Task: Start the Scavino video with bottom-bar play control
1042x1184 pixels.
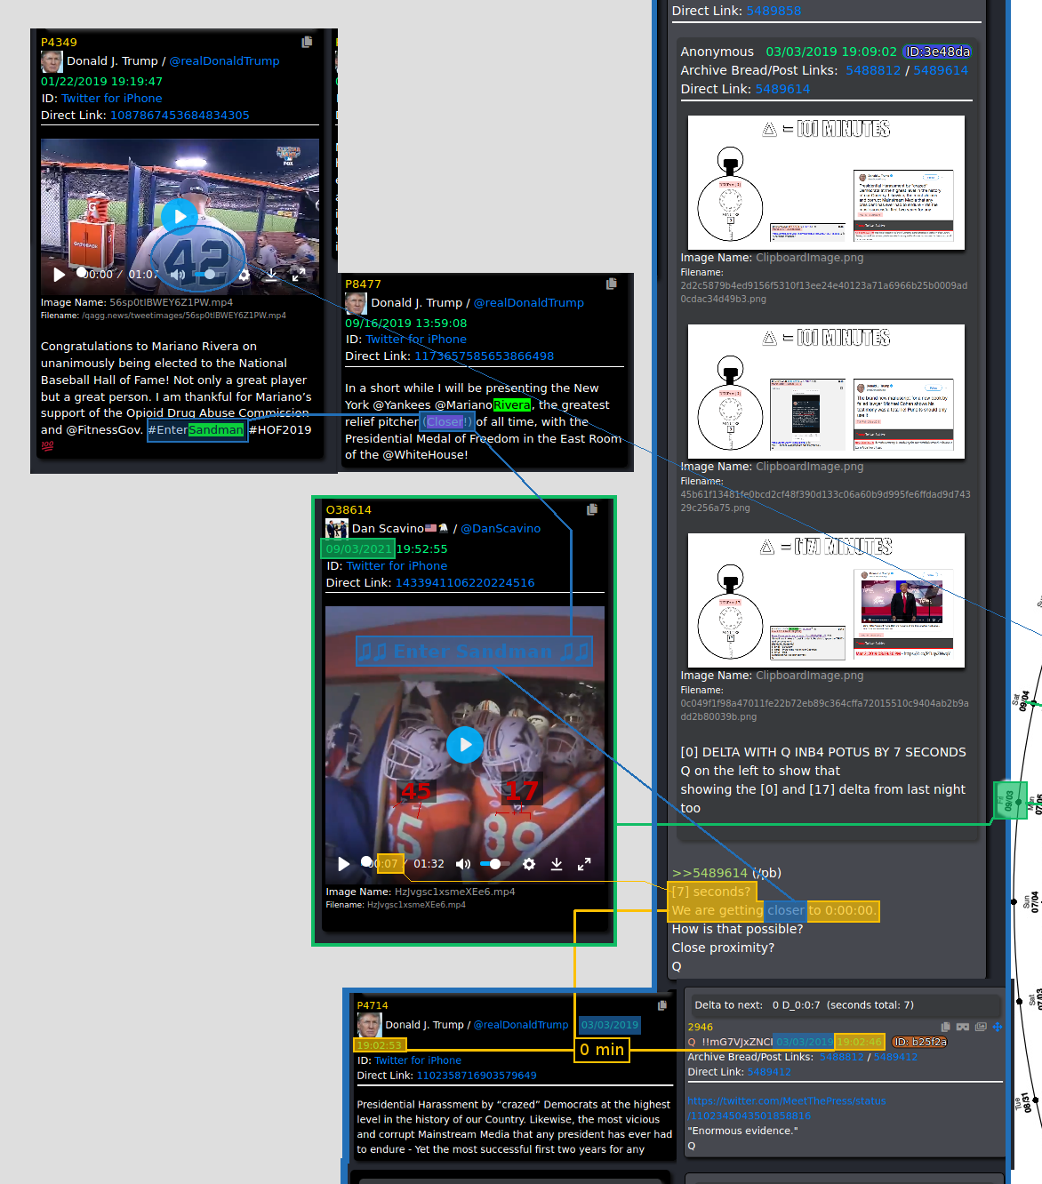Action: [x=343, y=864]
